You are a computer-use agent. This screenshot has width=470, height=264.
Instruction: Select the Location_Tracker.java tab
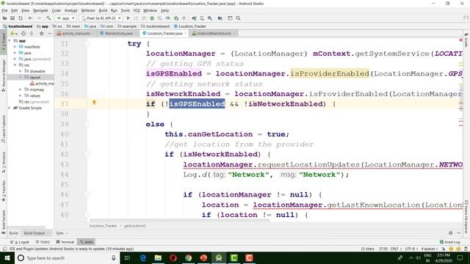(164, 33)
